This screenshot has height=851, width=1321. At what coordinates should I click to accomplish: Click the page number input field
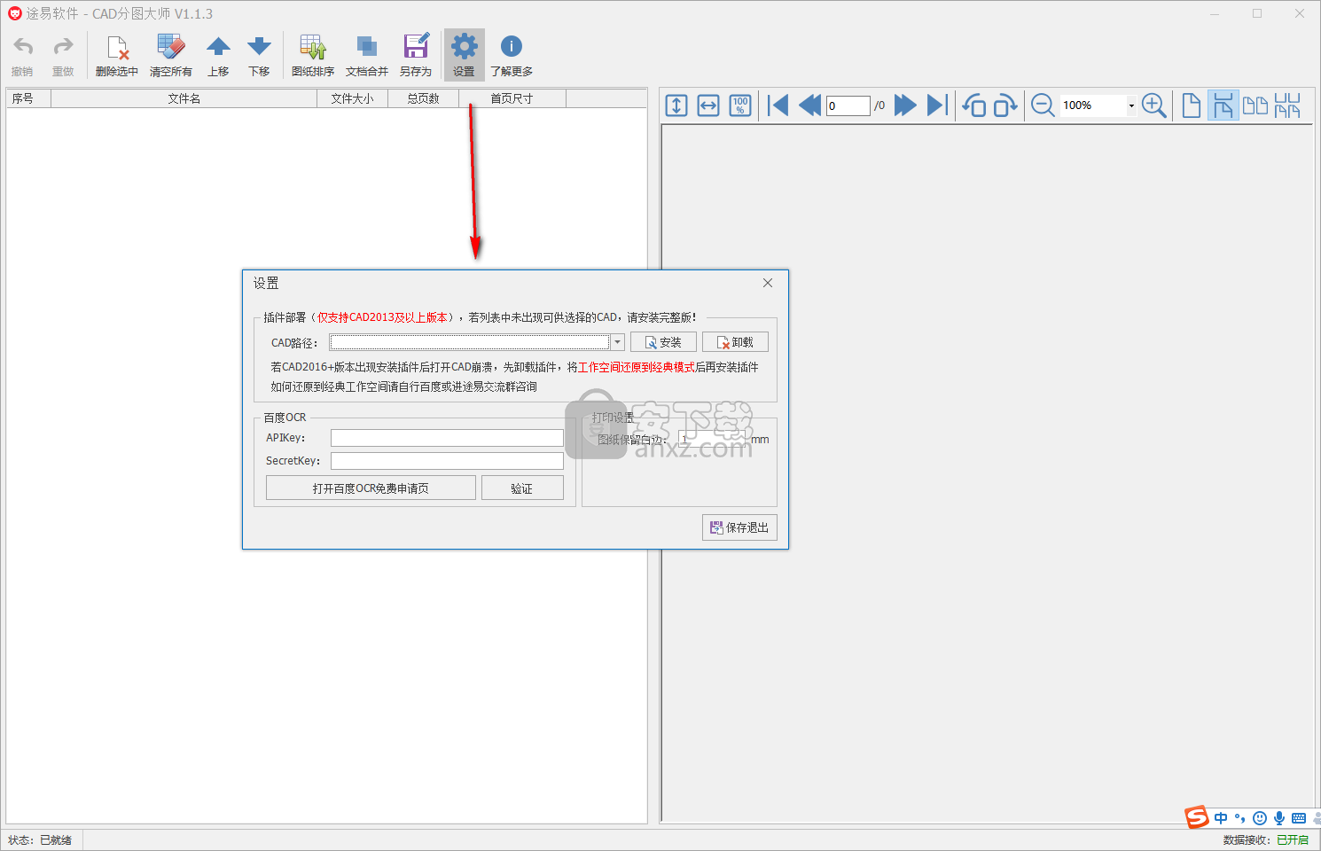tap(848, 105)
